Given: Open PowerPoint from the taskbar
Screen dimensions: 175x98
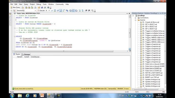Looking at the screenshot, I should click(x=42, y=96).
